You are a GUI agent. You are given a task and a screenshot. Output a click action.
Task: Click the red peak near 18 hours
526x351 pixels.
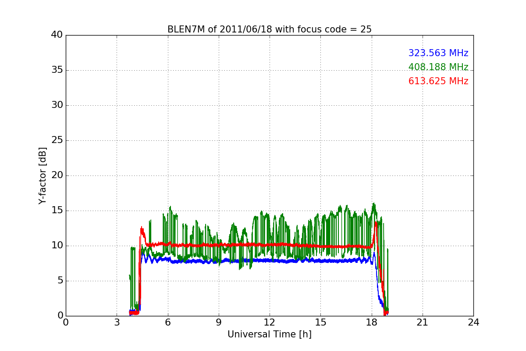point(376,224)
